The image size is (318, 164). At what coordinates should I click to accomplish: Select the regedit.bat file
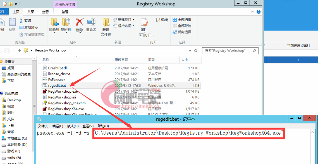pos(121,86)
